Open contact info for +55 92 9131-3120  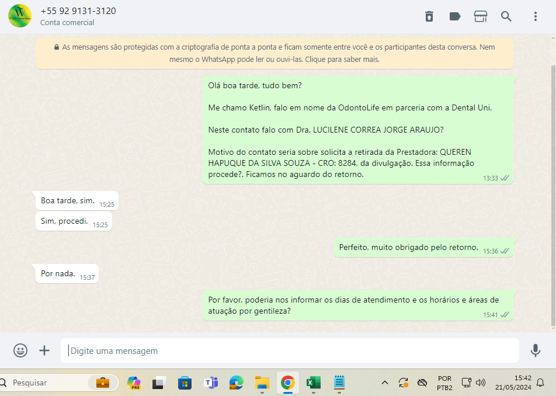coord(78,11)
